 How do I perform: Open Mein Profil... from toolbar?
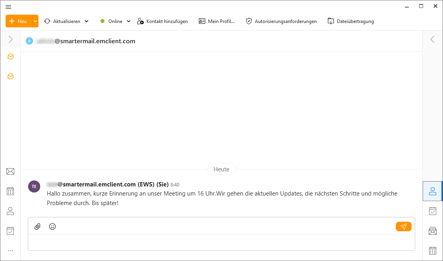(x=217, y=21)
